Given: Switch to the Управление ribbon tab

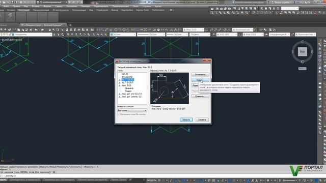Looking at the screenshot, I should coord(102,10).
